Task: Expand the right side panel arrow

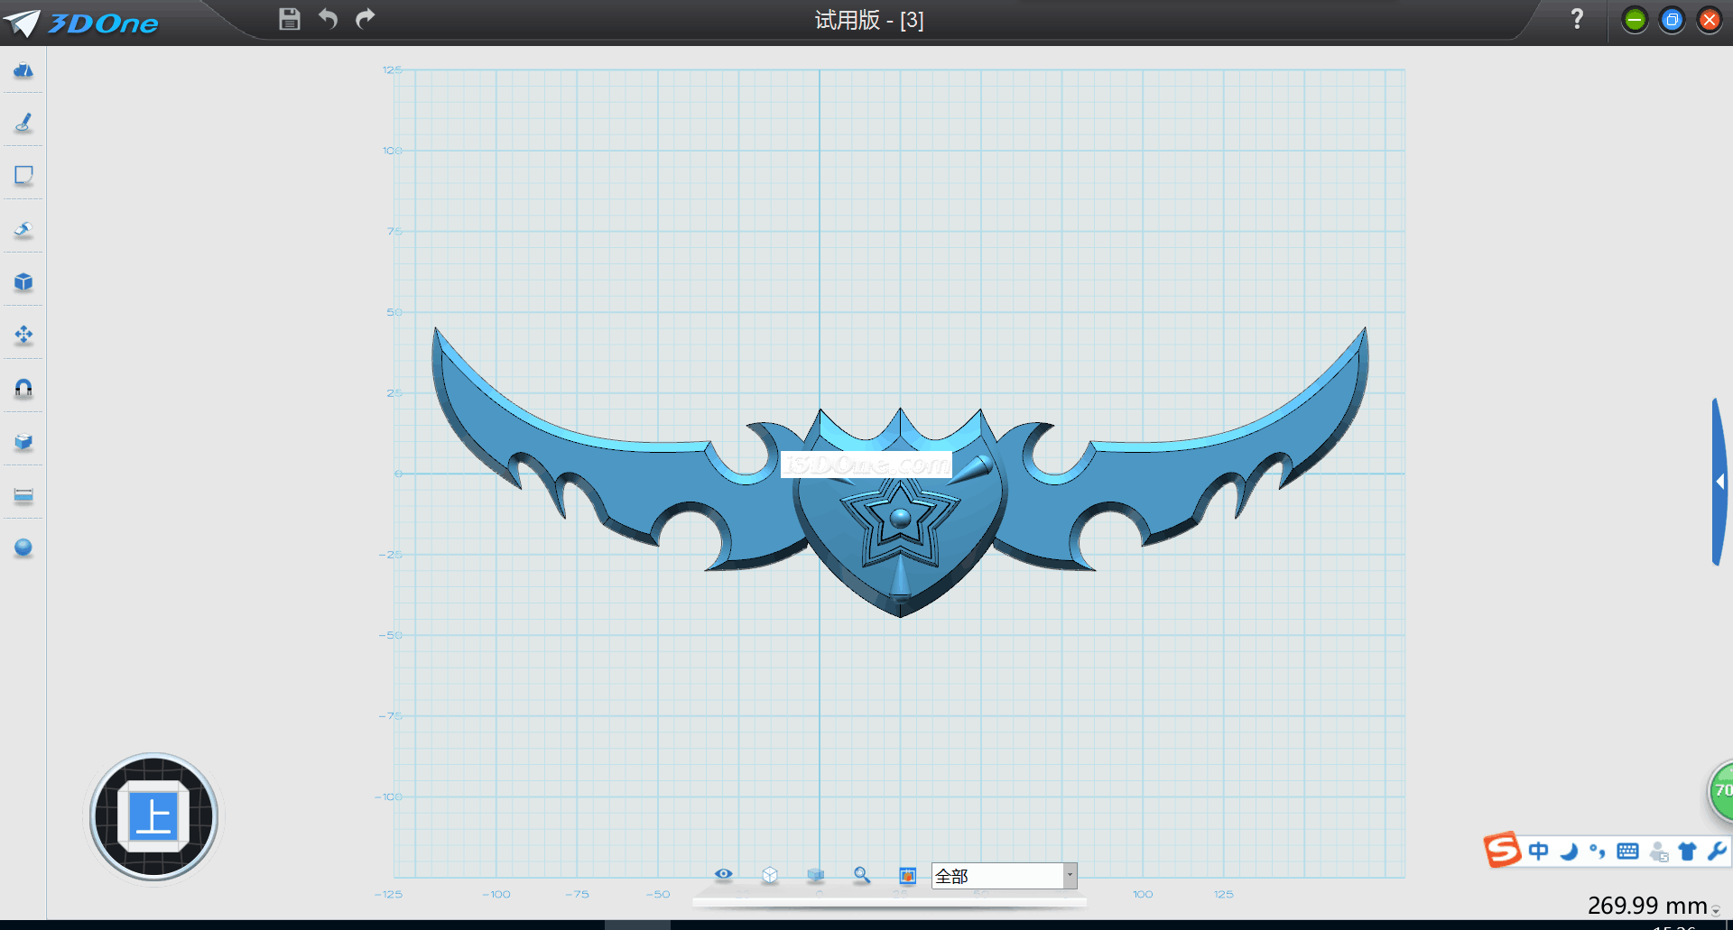Action: (1719, 482)
